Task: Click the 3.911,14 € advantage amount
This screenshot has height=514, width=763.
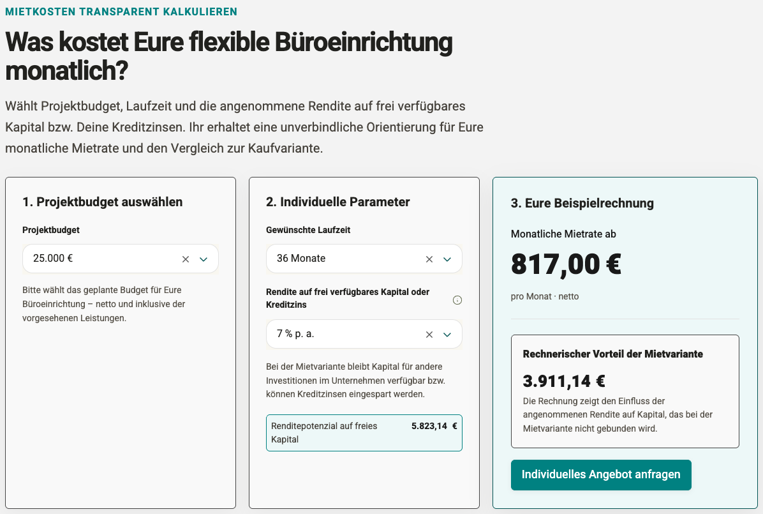Action: [564, 381]
